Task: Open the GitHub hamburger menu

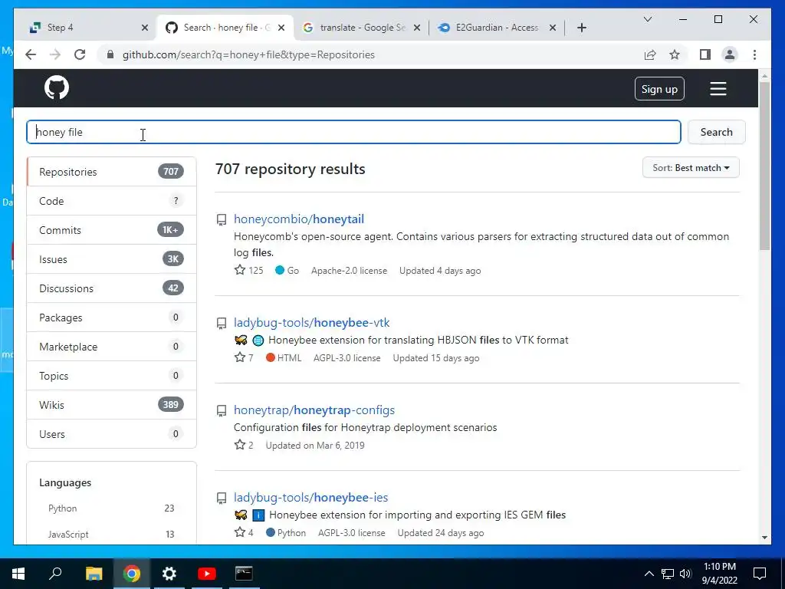Action: (718, 89)
